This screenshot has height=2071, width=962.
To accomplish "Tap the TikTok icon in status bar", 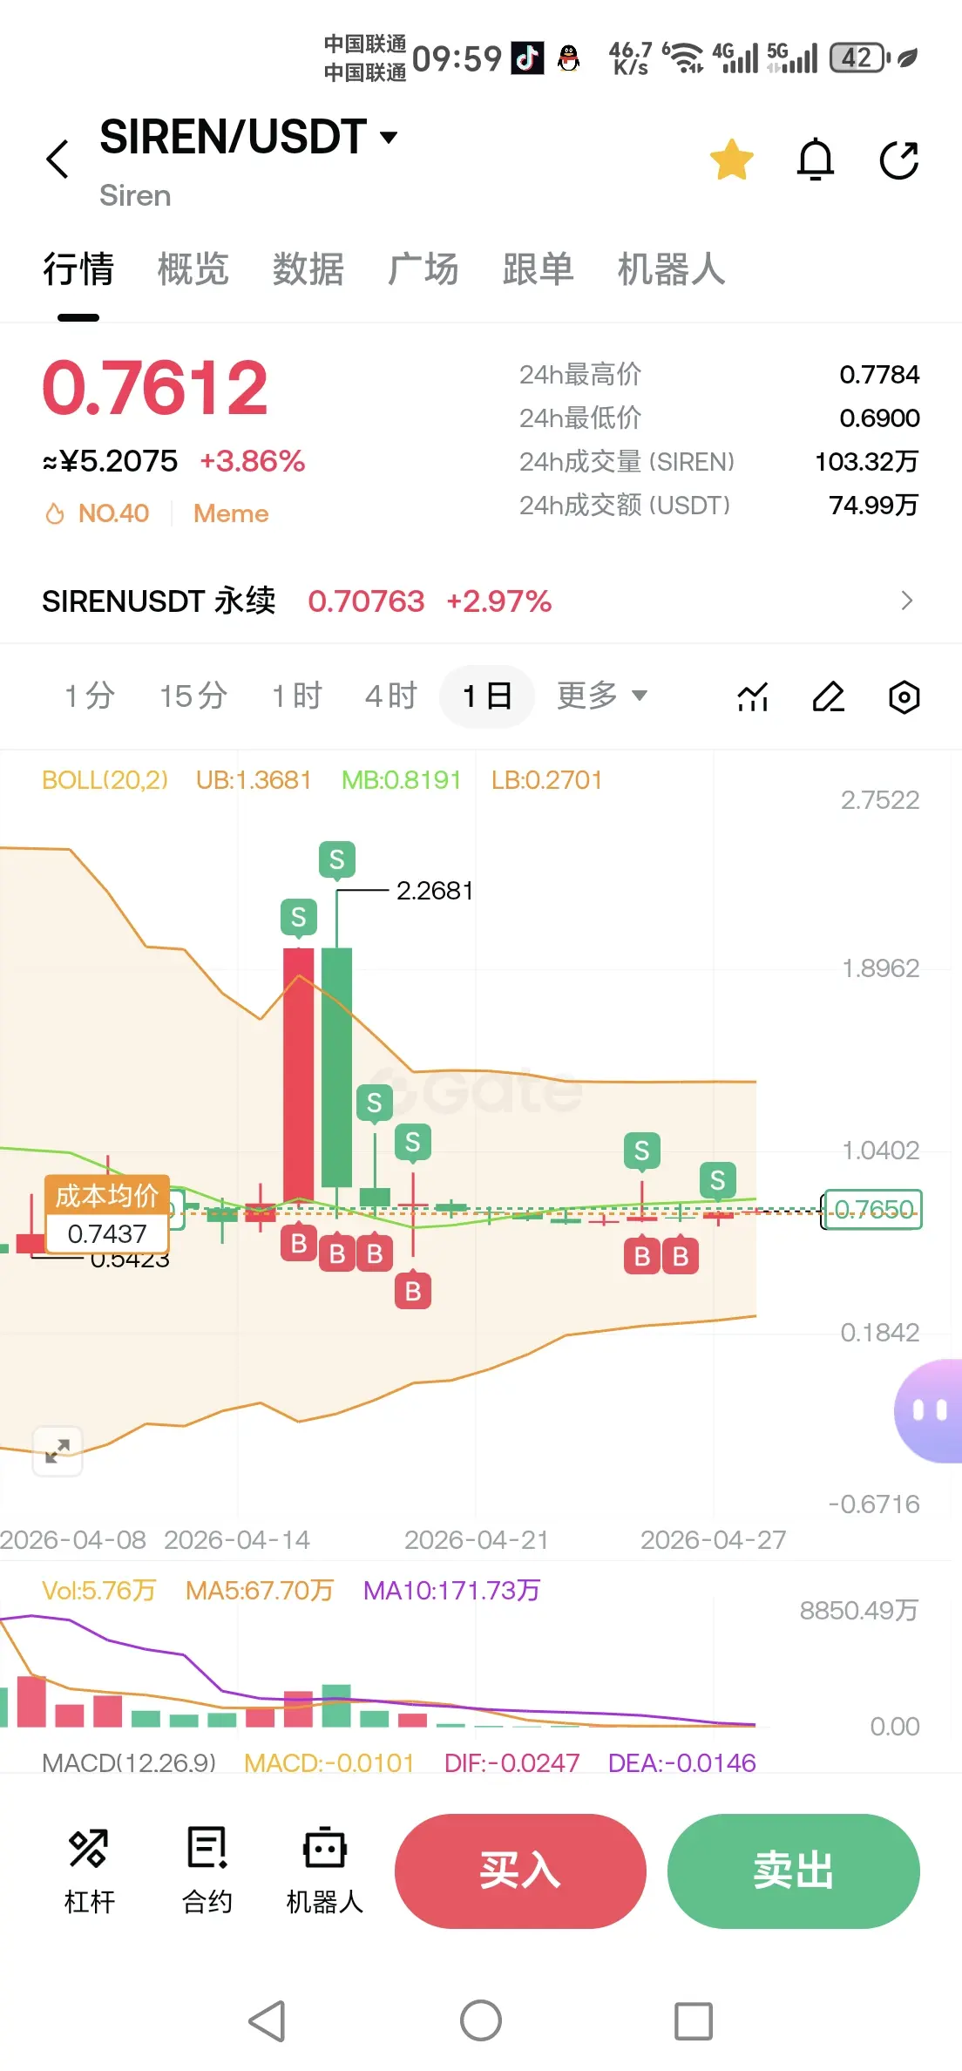I will pyautogui.click(x=527, y=58).
